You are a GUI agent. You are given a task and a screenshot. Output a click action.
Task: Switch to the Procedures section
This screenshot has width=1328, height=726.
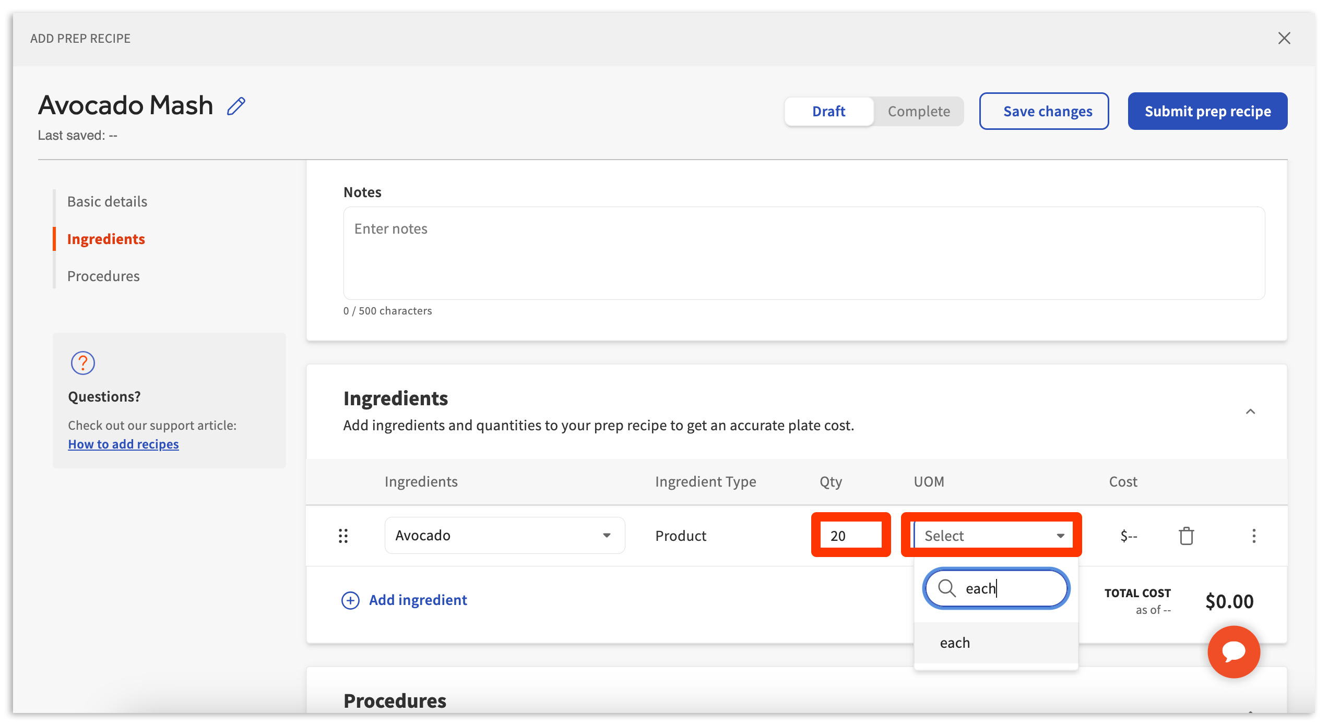(103, 276)
